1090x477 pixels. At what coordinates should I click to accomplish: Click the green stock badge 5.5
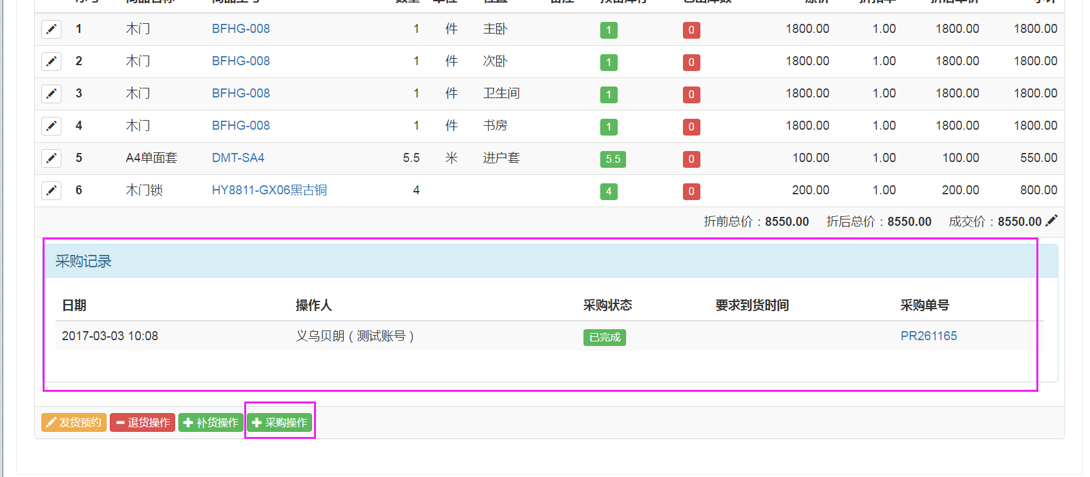(x=613, y=159)
